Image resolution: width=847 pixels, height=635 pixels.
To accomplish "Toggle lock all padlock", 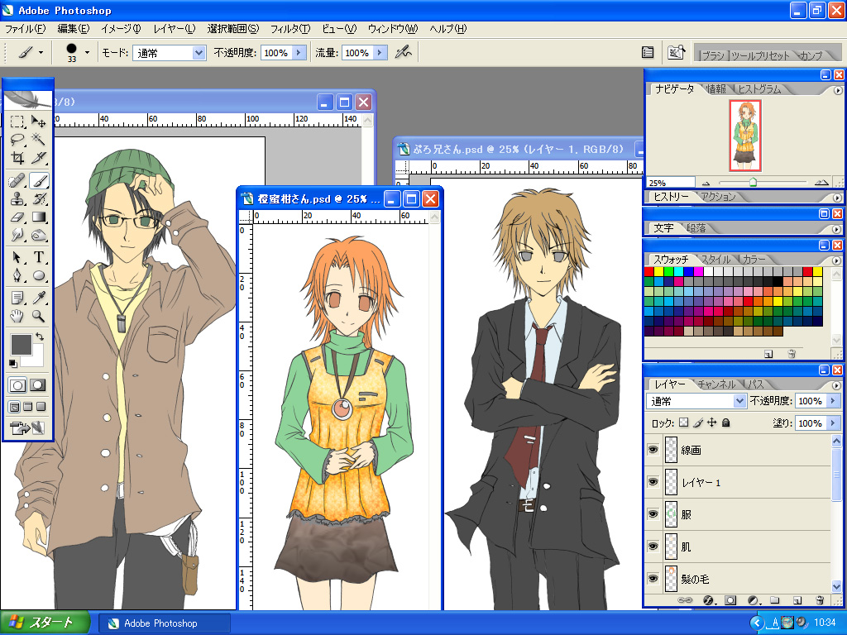I will click(x=726, y=423).
